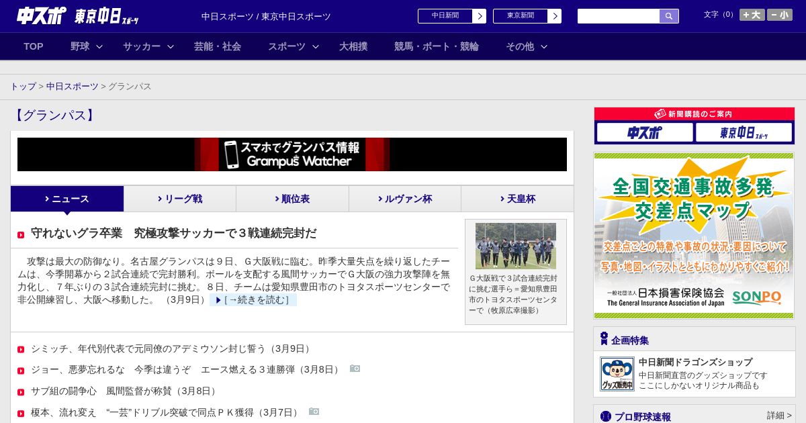806x423 pixels.
Task: Select the ニュース tab
Action: tap(67, 199)
